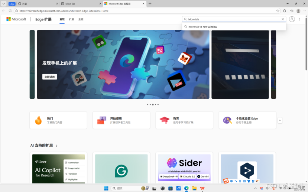Select the first carousel dot
Viewport: 308px width, 192px height.
pos(148,104)
